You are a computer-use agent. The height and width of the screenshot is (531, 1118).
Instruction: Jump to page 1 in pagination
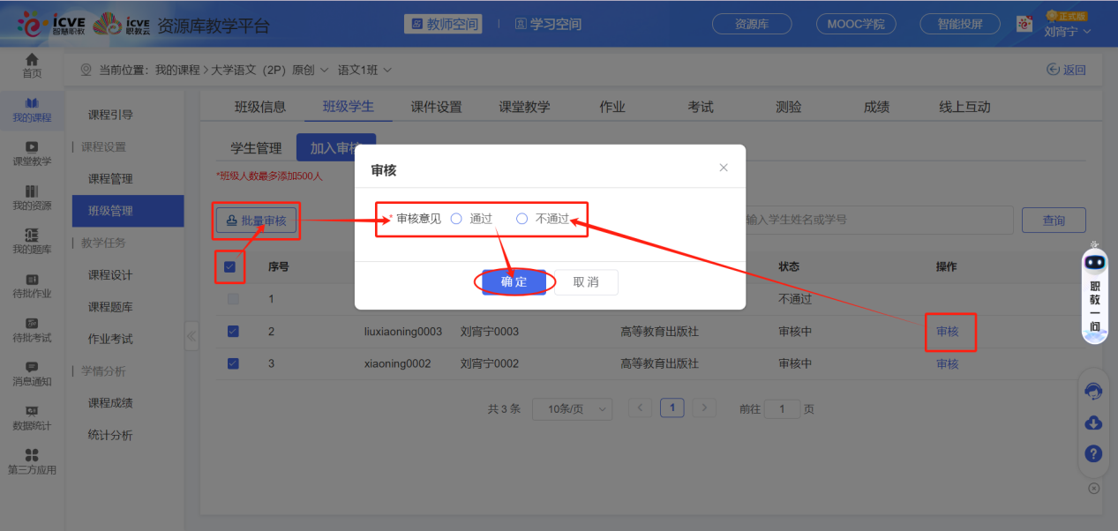[672, 408]
